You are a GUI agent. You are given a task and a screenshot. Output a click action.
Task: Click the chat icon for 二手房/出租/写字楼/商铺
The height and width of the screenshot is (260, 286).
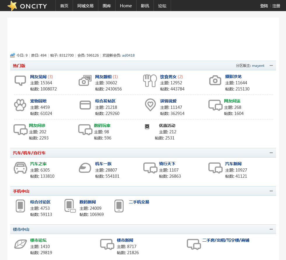click(194, 244)
